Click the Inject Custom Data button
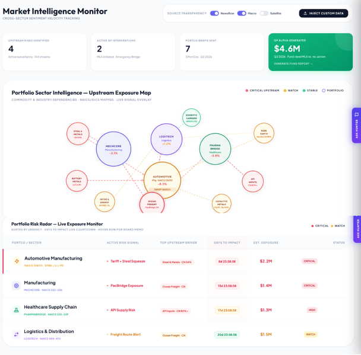 324,13
